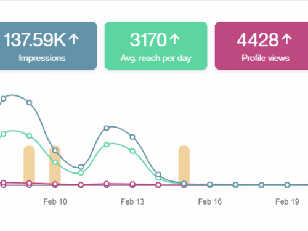Click the orange bar between Feb 13 and Feb 16

pyautogui.click(x=184, y=165)
